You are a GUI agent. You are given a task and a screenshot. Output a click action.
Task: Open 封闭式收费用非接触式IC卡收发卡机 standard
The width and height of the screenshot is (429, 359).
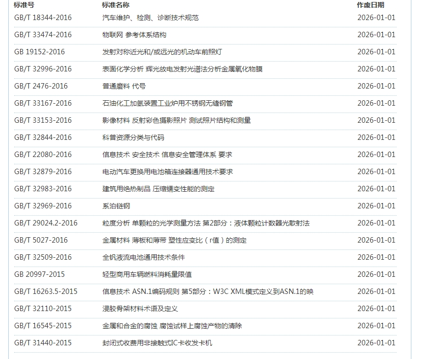pyautogui.click(x=157, y=343)
